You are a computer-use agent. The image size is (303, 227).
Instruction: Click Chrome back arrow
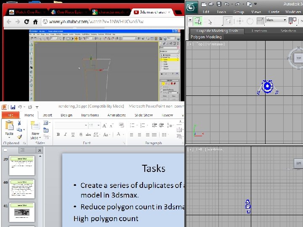pos(9,21)
